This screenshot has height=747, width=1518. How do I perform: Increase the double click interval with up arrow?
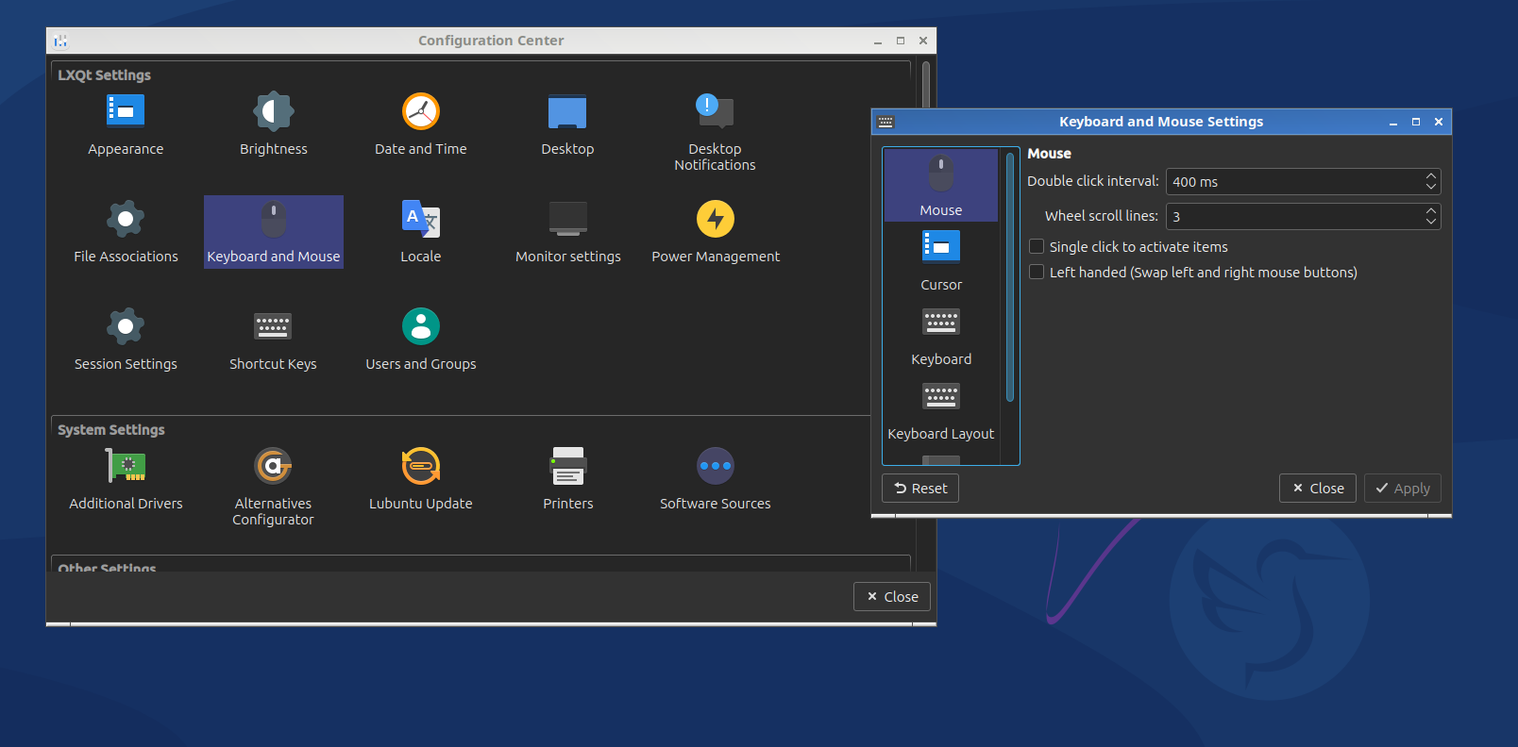coord(1431,176)
